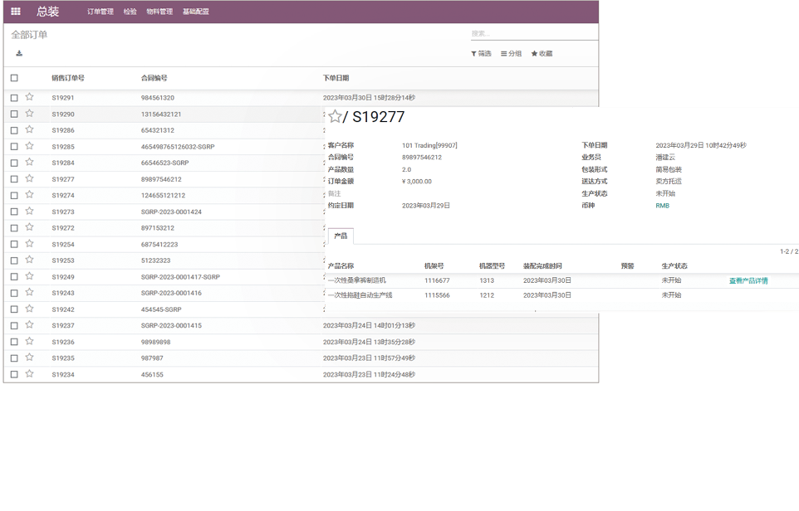Tick the checkbox for order S19236

coord(14,342)
